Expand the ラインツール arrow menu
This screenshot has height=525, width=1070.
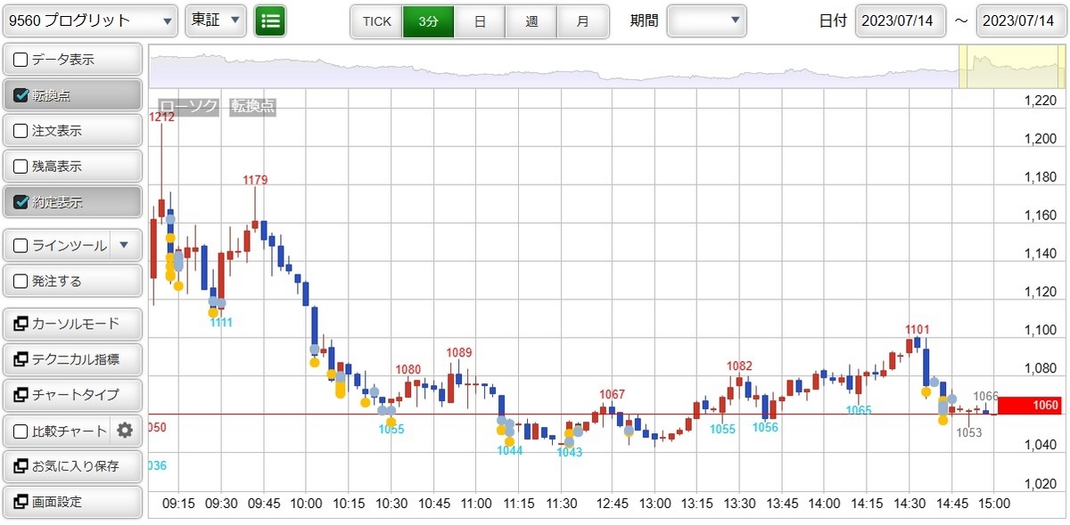(x=125, y=245)
